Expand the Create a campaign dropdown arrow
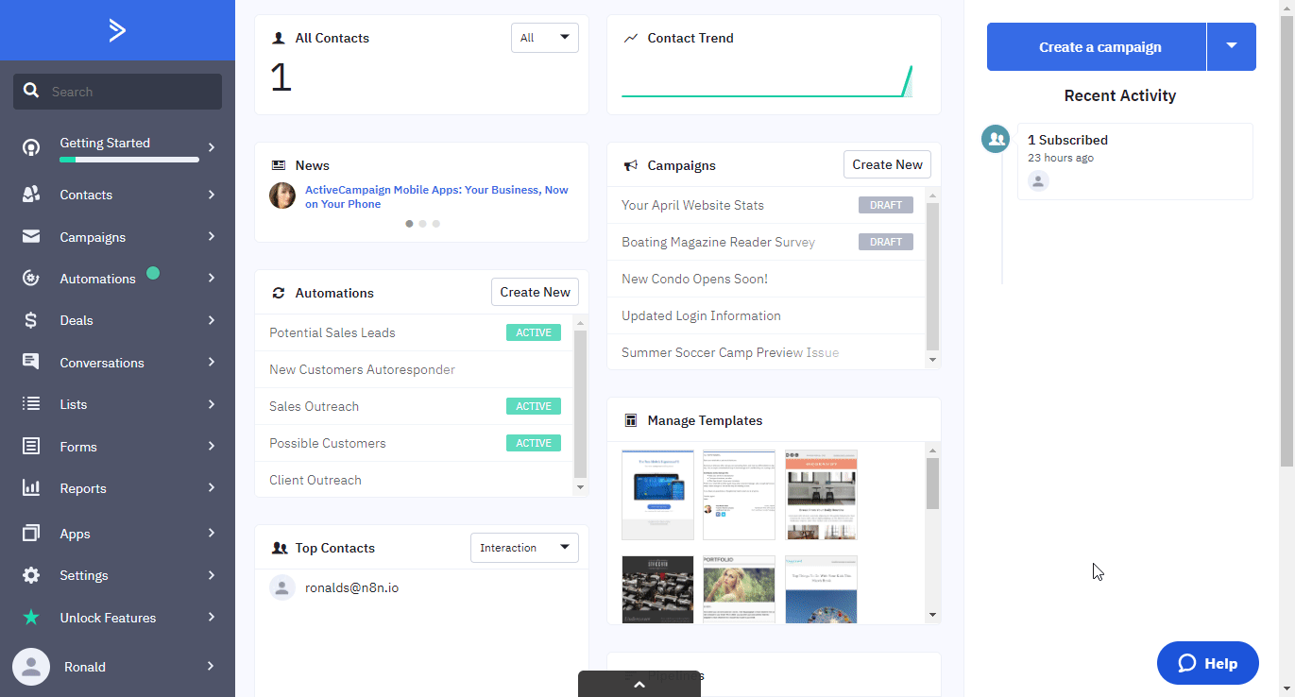The image size is (1295, 697). pos(1232,46)
